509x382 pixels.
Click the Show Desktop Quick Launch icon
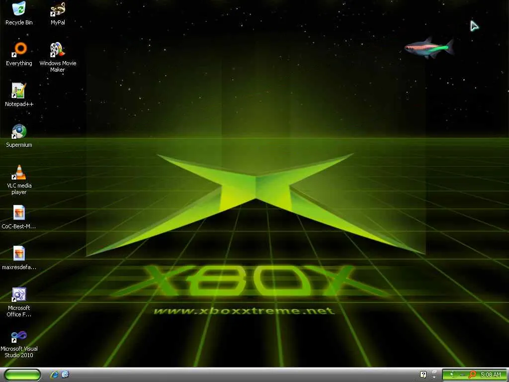tap(65, 375)
